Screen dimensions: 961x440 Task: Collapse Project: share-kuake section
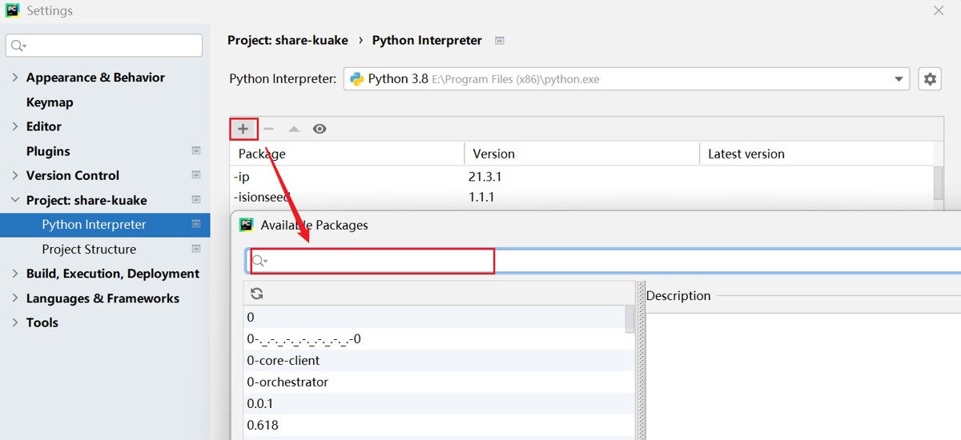point(15,200)
